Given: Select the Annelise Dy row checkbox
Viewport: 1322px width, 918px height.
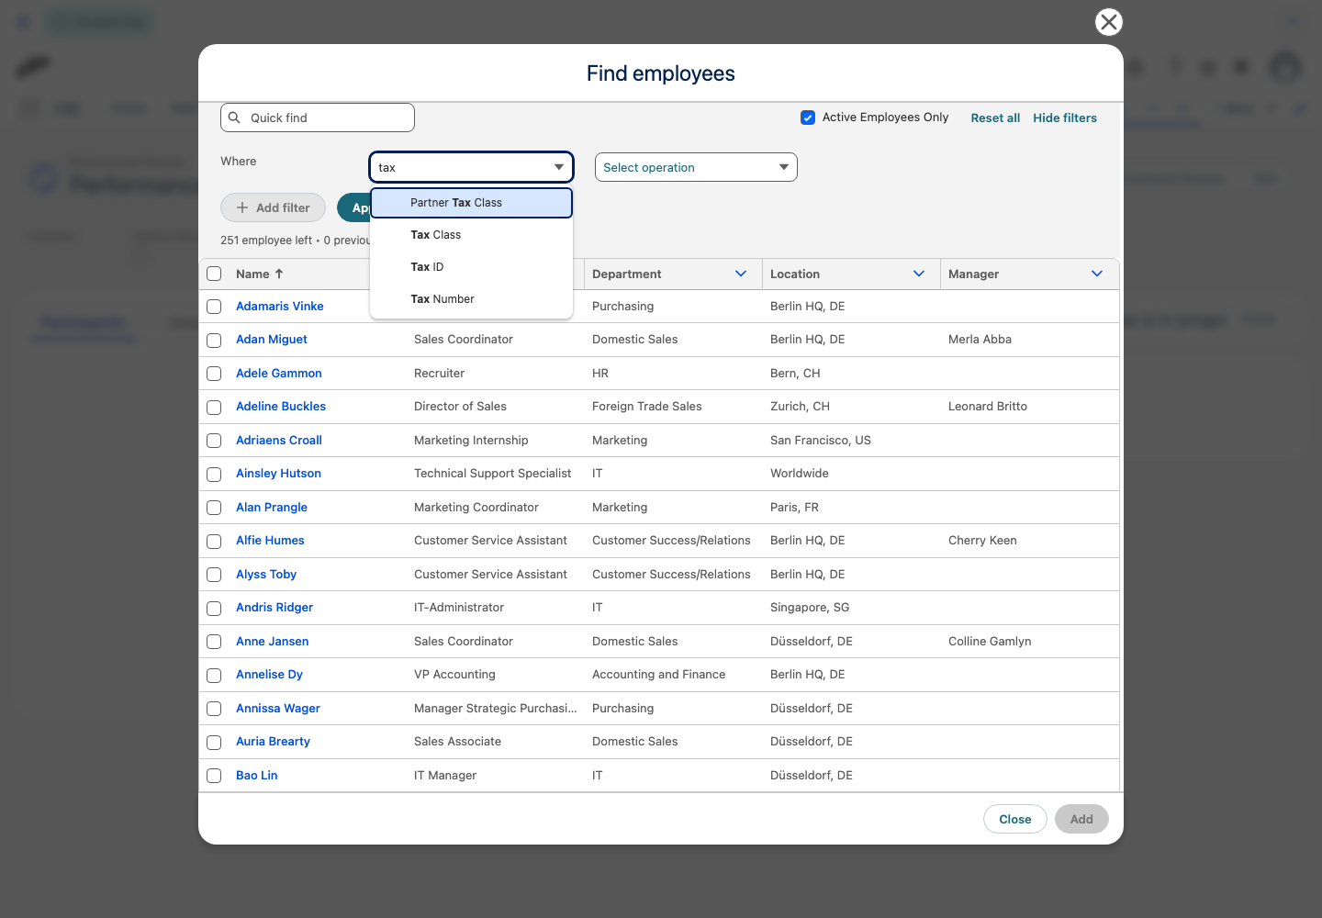Looking at the screenshot, I should [214, 675].
